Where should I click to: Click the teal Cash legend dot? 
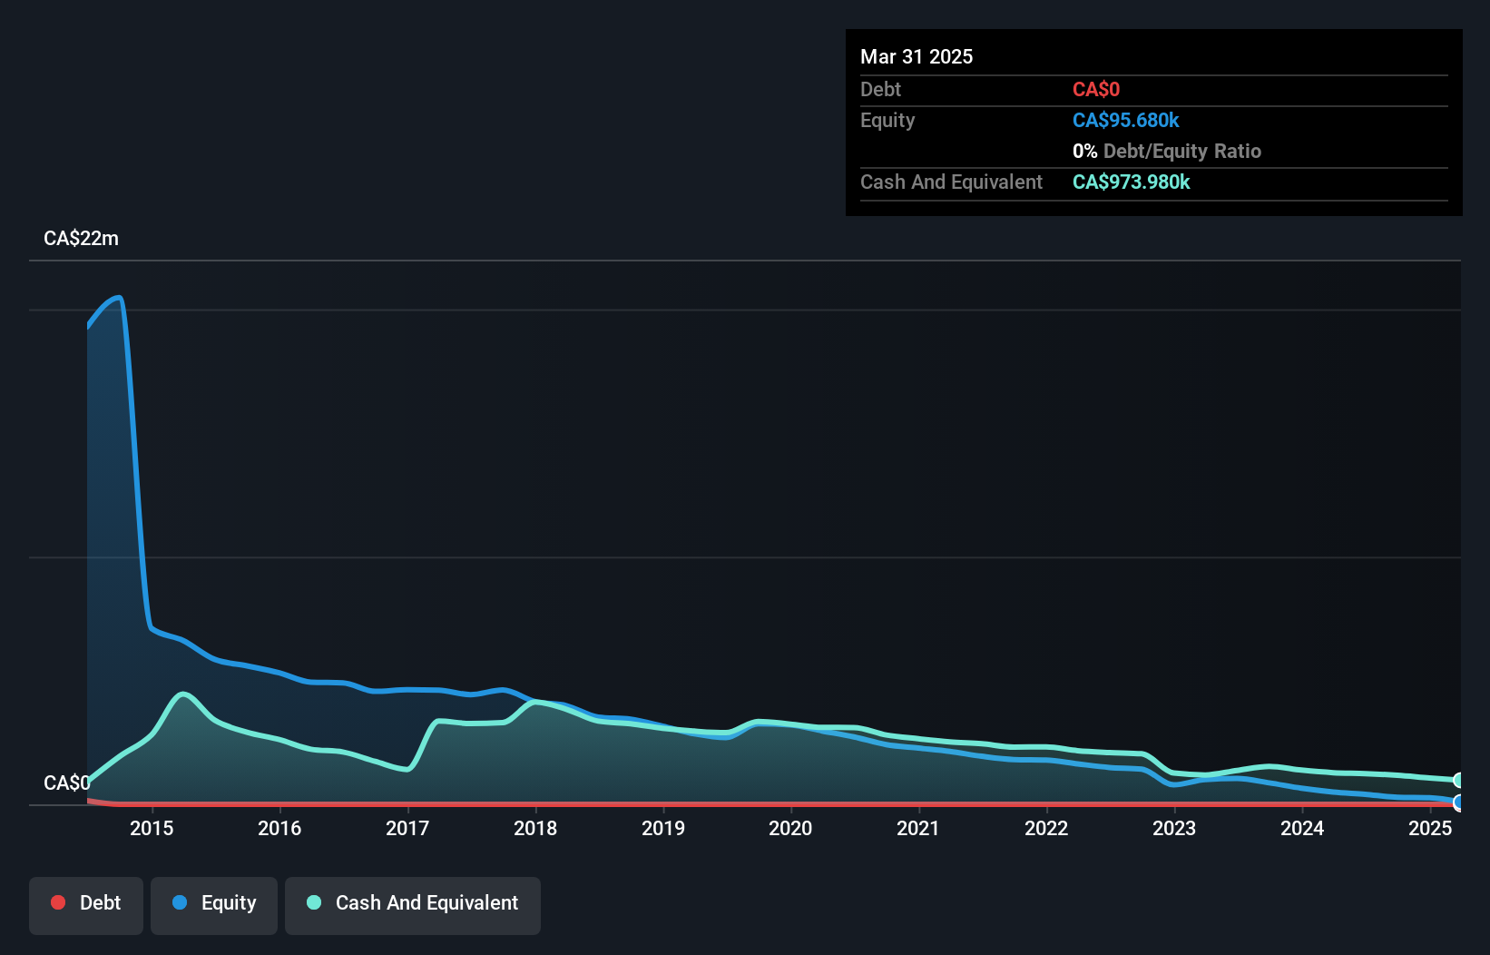pyautogui.click(x=314, y=902)
